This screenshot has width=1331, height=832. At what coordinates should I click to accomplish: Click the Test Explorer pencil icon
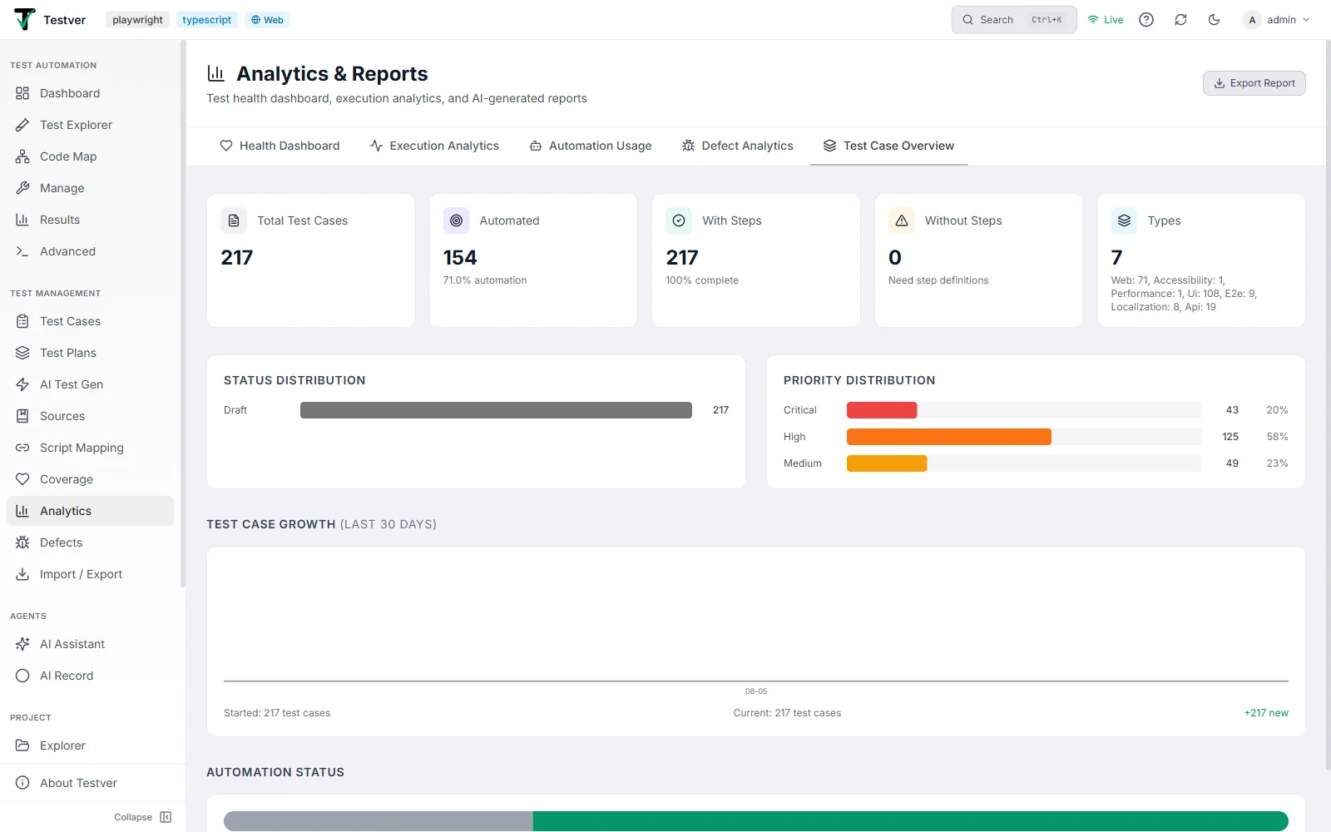tap(22, 125)
